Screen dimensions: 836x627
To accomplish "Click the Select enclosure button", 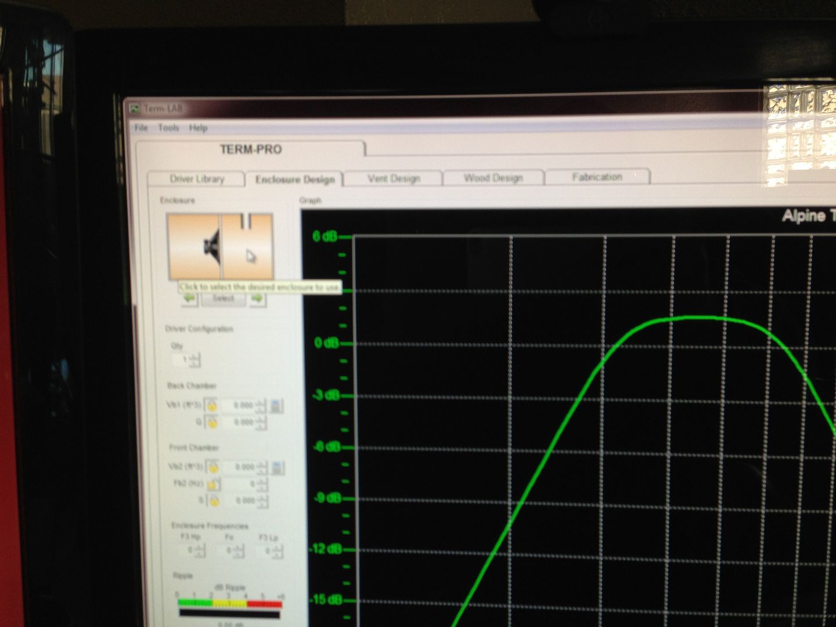I will (x=223, y=299).
